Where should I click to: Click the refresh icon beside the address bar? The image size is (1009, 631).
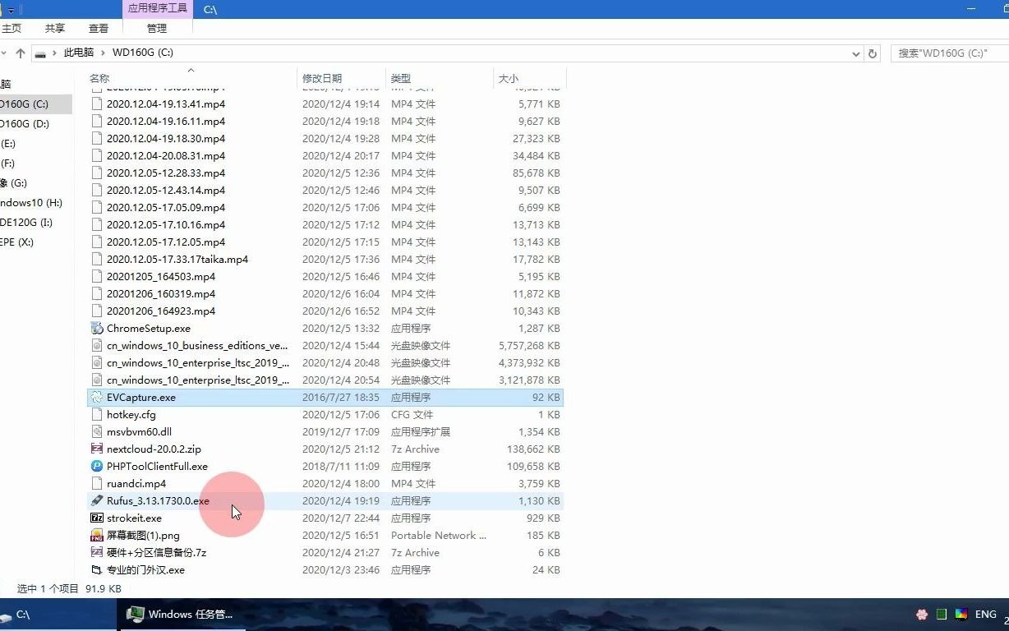click(873, 52)
